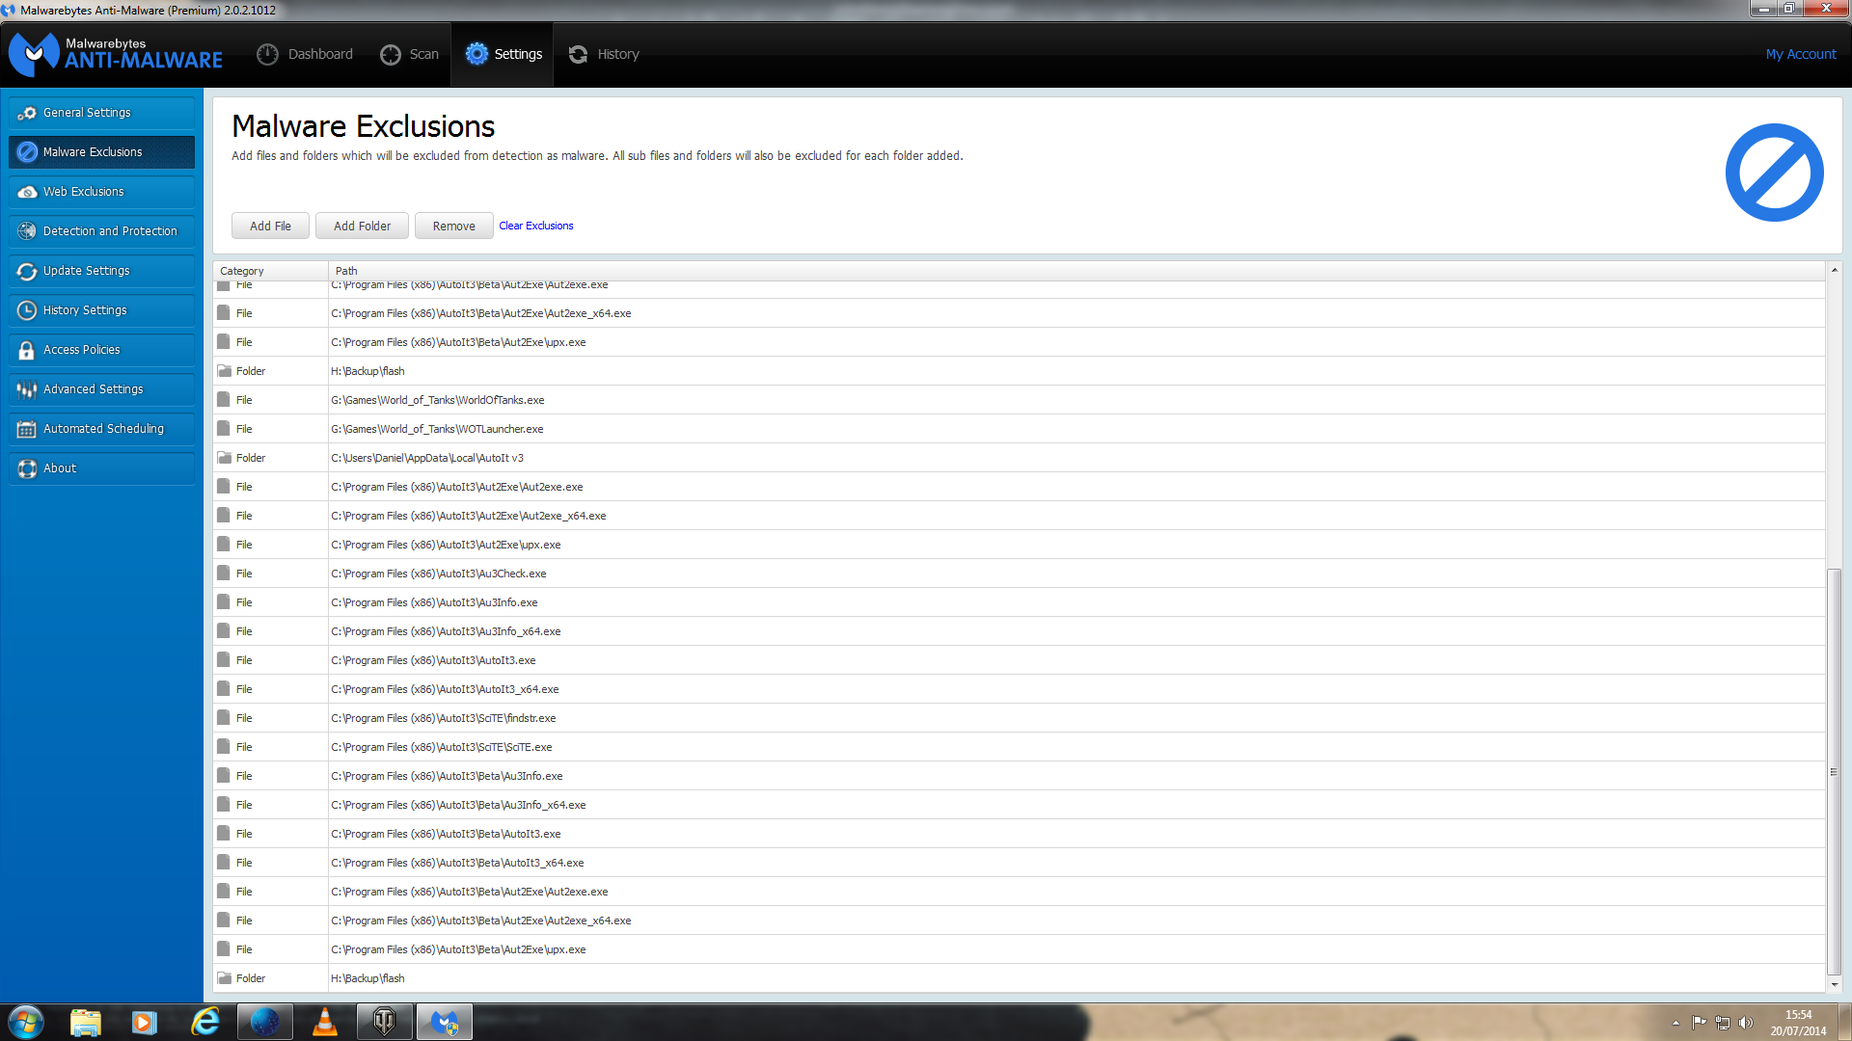Click the Add File button
1852x1041 pixels.
click(270, 226)
